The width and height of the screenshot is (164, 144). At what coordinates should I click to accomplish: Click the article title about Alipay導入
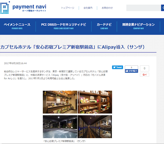(x=72, y=47)
